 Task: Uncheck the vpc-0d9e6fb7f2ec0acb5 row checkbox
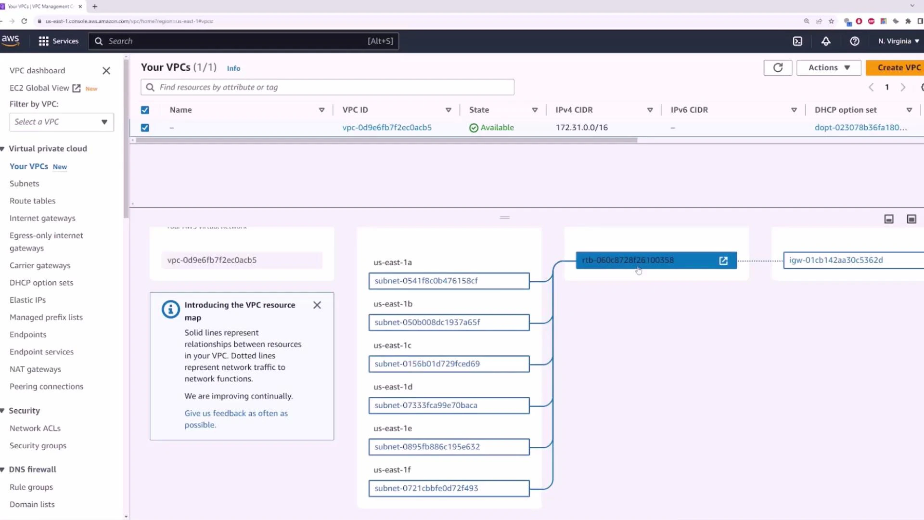[145, 128]
